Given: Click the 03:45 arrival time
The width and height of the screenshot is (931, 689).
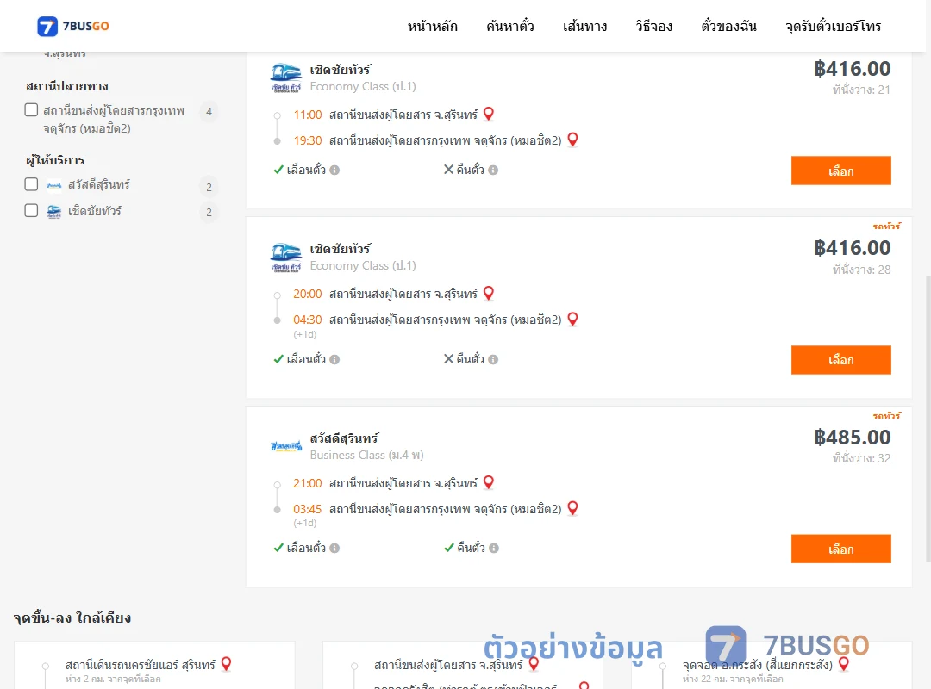Looking at the screenshot, I should [x=307, y=509].
